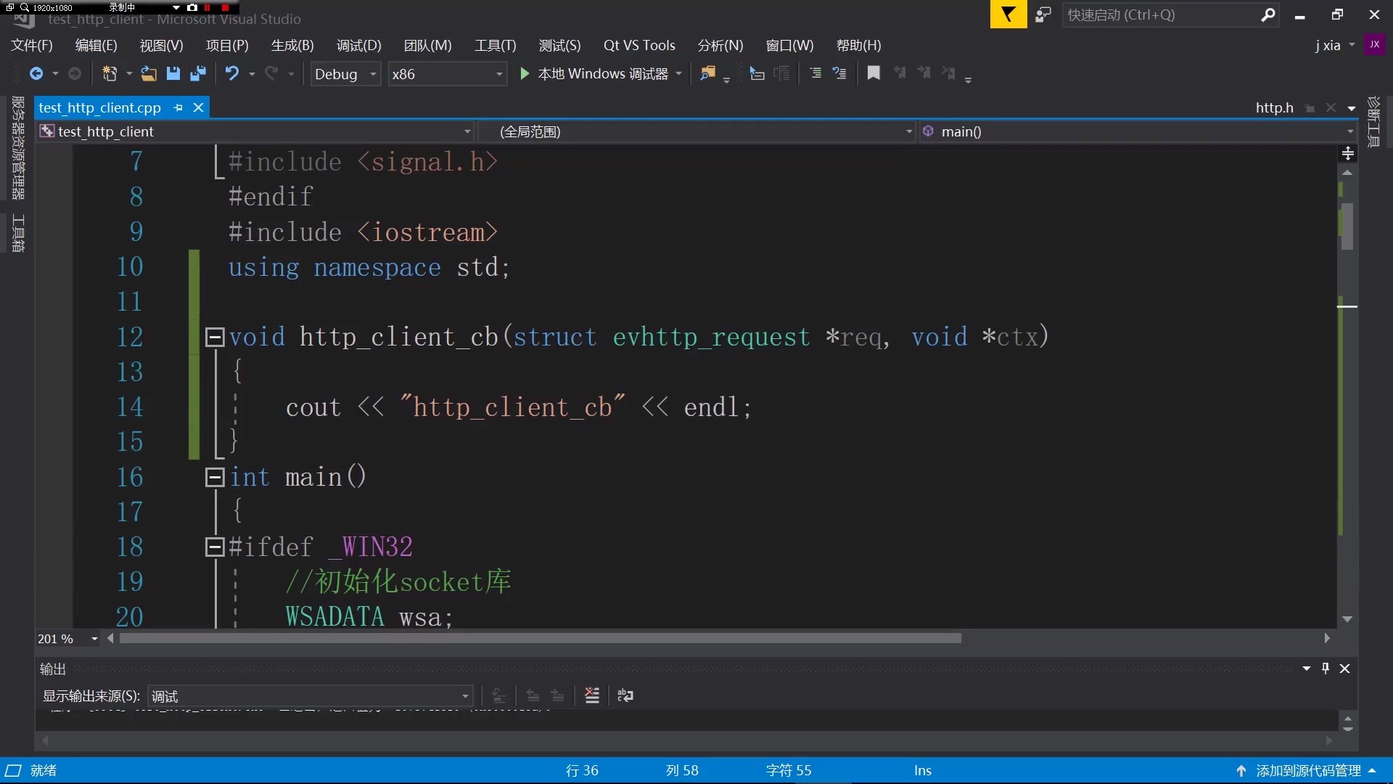Open the Debug configuration dropdown
1393x784 pixels.
(x=346, y=74)
